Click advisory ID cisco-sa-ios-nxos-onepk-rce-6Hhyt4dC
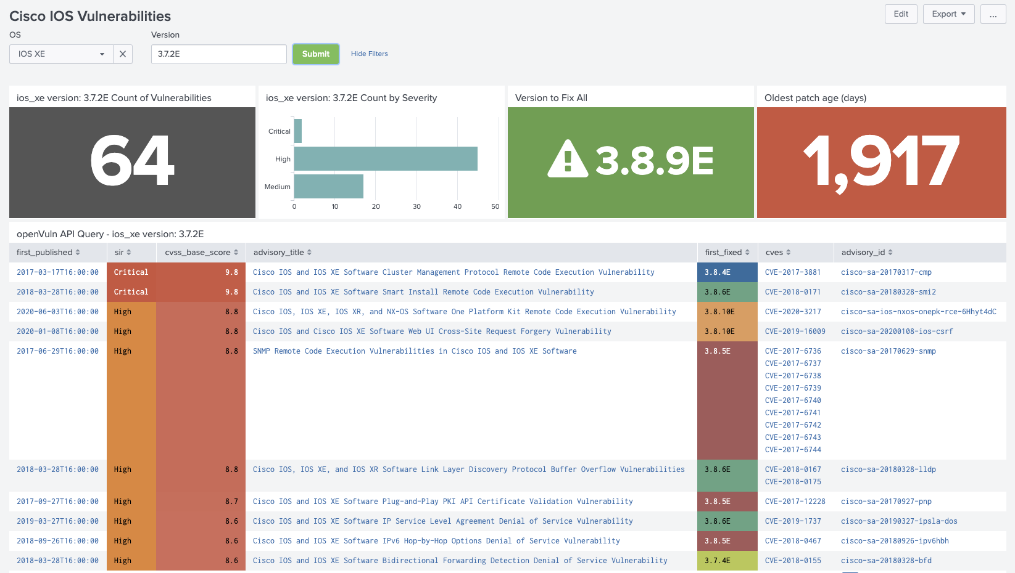The height and width of the screenshot is (573, 1015). pos(918,312)
